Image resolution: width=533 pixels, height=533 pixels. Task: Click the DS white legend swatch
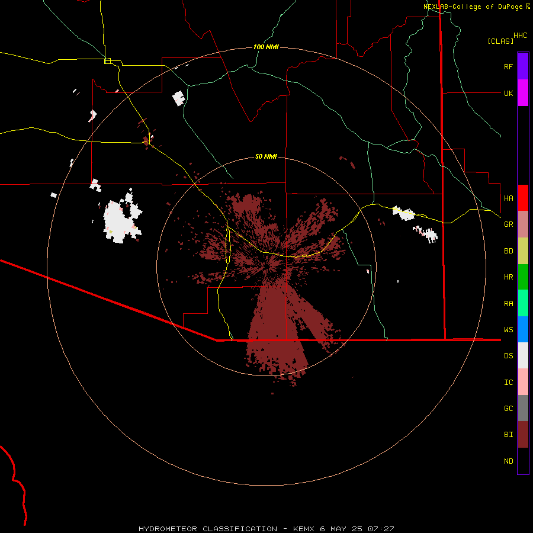[x=523, y=355]
